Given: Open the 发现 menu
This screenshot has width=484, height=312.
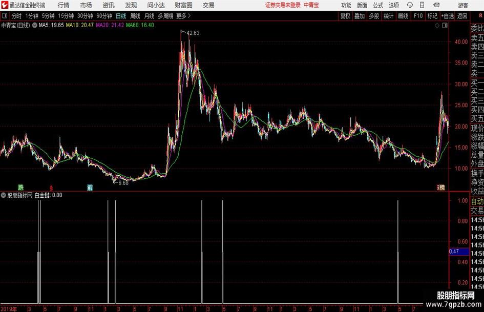Looking at the screenshot, I should click(x=131, y=5).
